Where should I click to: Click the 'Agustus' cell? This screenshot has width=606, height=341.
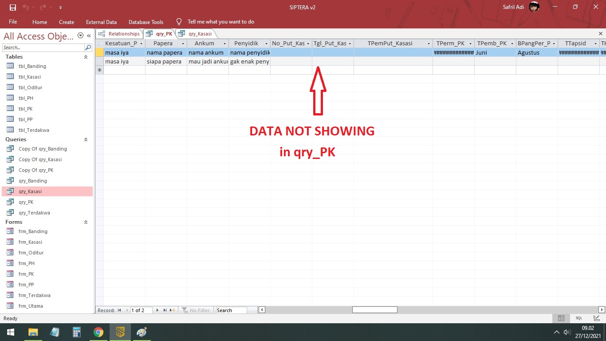(537, 52)
